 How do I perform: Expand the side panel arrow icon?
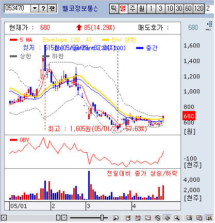pyautogui.click(x=209, y=26)
